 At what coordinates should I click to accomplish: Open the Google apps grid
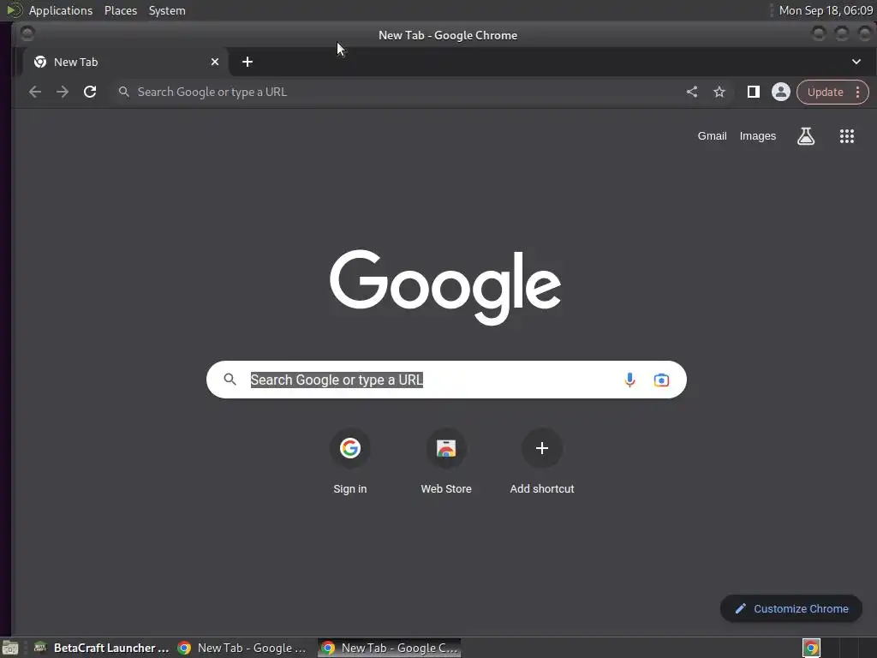[846, 136]
